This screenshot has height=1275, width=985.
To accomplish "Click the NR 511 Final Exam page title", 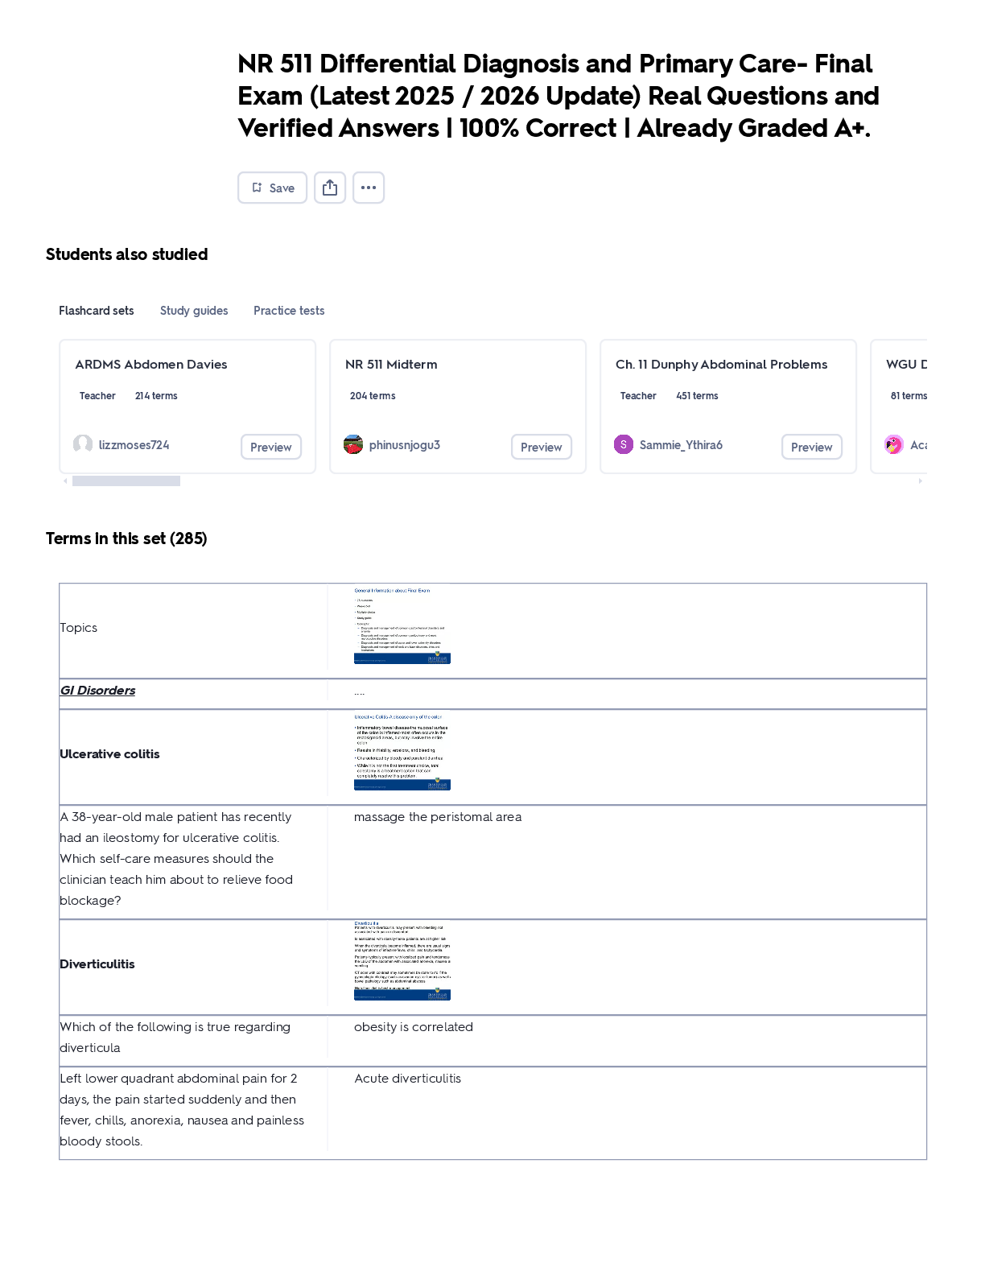I will [x=558, y=96].
